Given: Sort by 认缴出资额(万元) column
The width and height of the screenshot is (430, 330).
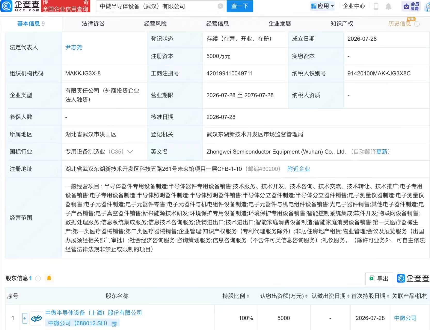Looking at the screenshot, I should [x=306, y=296].
